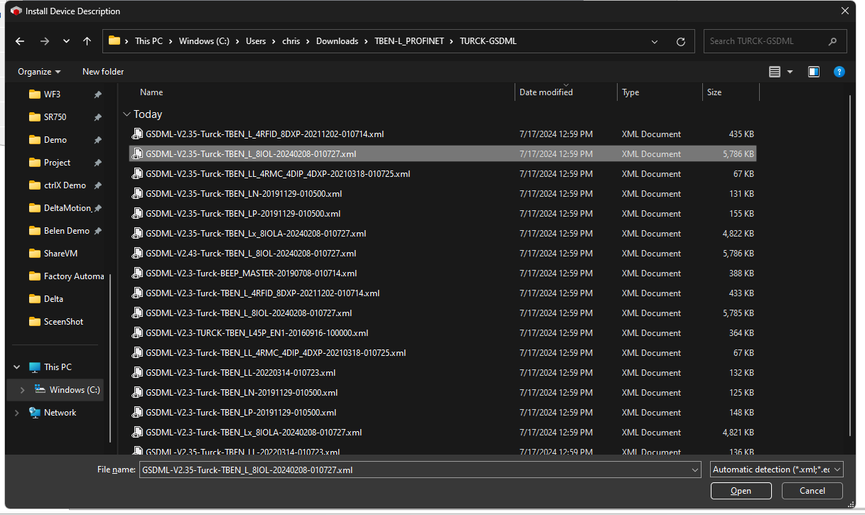Click the File name input field
865x515 pixels.
[414, 470]
